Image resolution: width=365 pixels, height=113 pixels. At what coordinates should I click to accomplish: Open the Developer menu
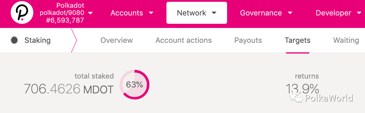point(333,13)
